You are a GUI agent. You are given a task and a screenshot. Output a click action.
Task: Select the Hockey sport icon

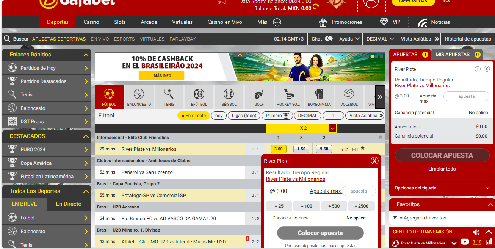click(289, 97)
